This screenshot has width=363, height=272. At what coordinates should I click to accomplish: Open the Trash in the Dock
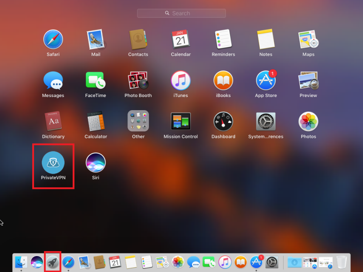(342, 262)
